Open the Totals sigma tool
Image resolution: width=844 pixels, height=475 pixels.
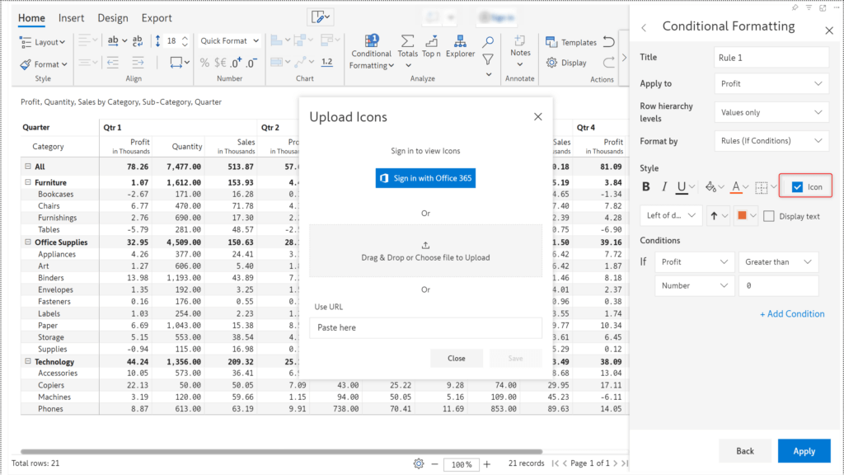click(407, 52)
